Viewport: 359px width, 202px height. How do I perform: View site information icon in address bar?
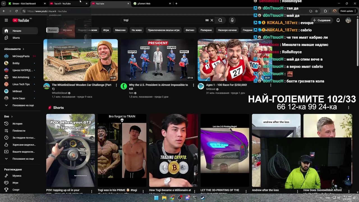[24, 11]
